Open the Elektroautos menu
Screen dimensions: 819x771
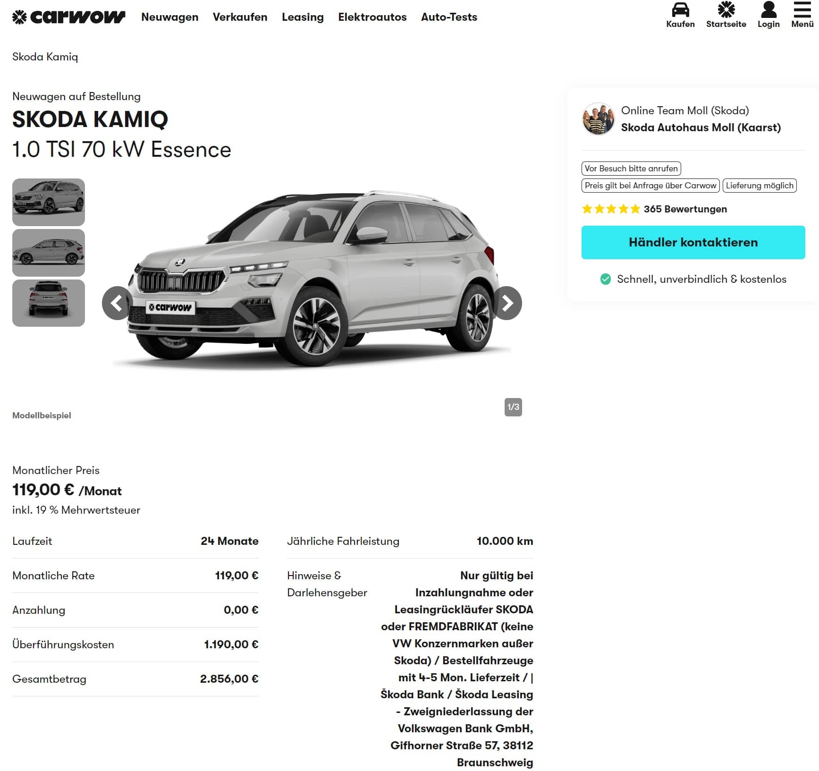point(372,17)
